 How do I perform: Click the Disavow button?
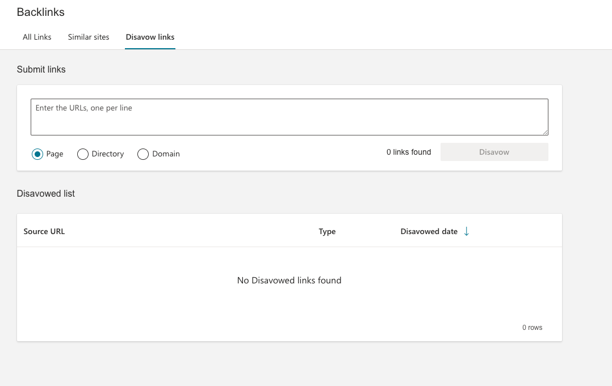pyautogui.click(x=493, y=151)
